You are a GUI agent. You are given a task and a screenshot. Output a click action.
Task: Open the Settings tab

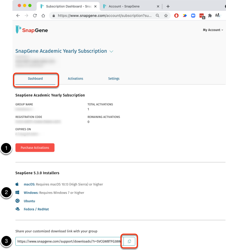(x=114, y=79)
